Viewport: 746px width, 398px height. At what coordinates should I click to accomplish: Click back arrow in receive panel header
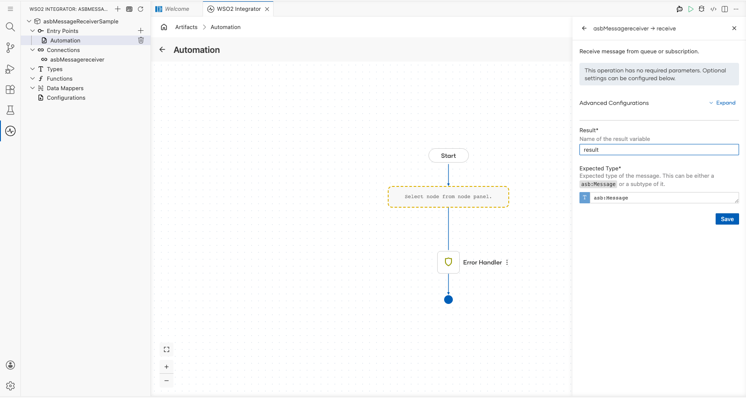click(584, 28)
